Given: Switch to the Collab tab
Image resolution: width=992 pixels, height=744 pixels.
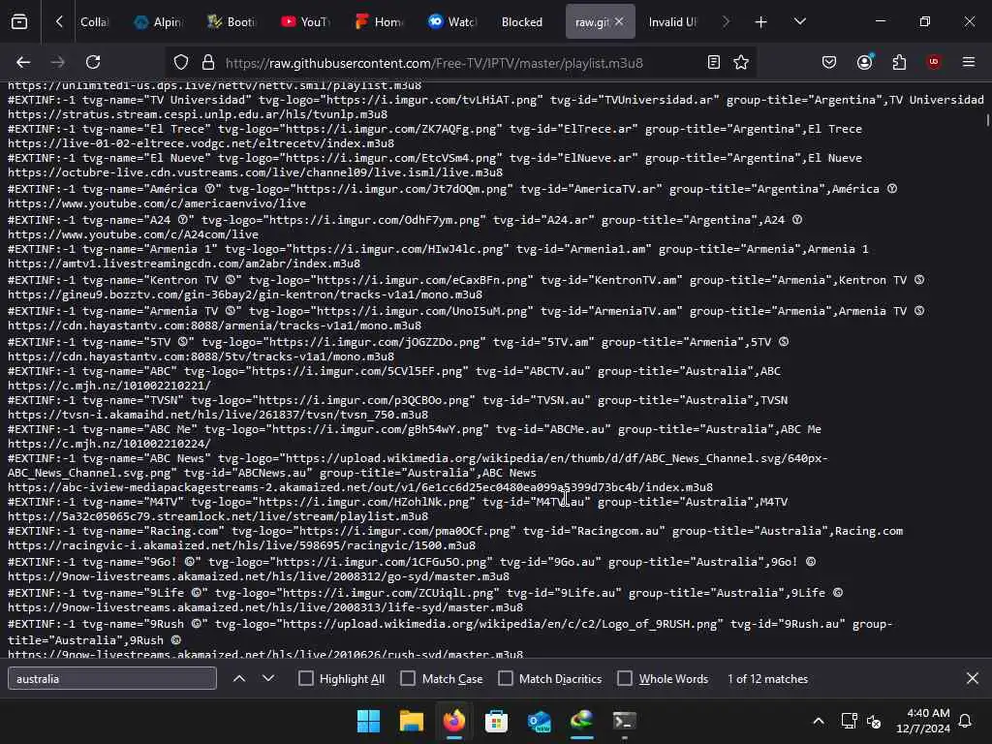Looking at the screenshot, I should [94, 22].
